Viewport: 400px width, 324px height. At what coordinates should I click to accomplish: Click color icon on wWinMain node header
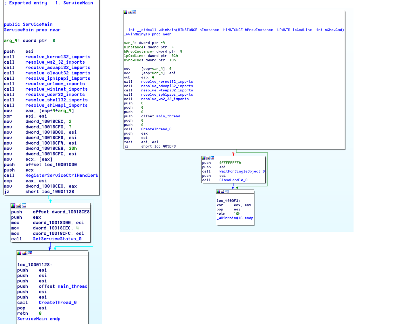125,12
